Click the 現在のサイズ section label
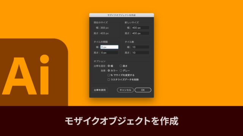 click(x=101, y=23)
